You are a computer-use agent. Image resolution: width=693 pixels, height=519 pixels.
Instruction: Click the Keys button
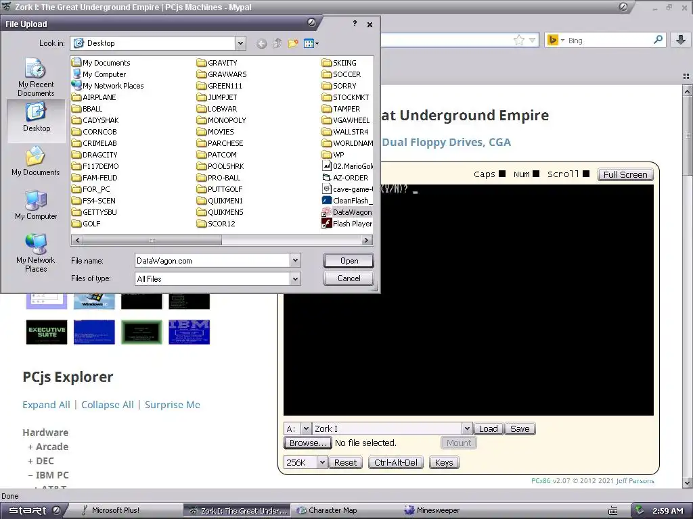coord(444,462)
